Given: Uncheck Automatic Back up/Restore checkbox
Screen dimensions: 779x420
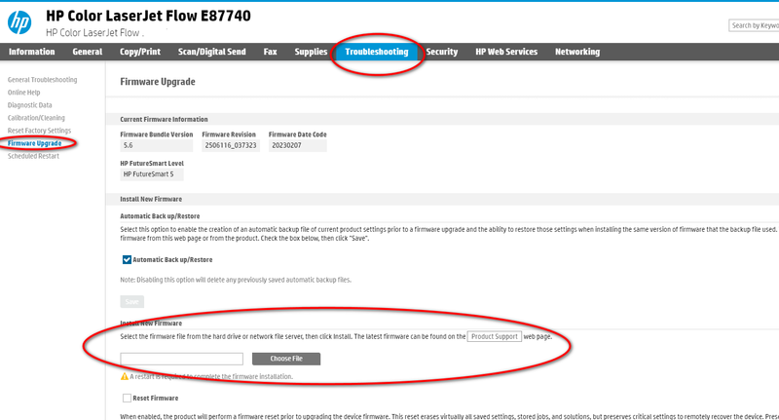Looking at the screenshot, I should click(x=127, y=259).
